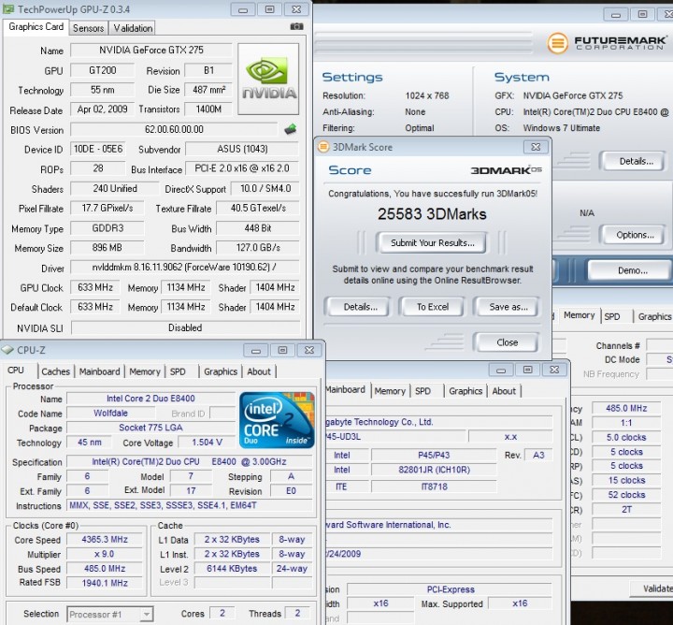Minimize the GPU-Z window
The height and width of the screenshot is (625, 673).
[x=242, y=9]
